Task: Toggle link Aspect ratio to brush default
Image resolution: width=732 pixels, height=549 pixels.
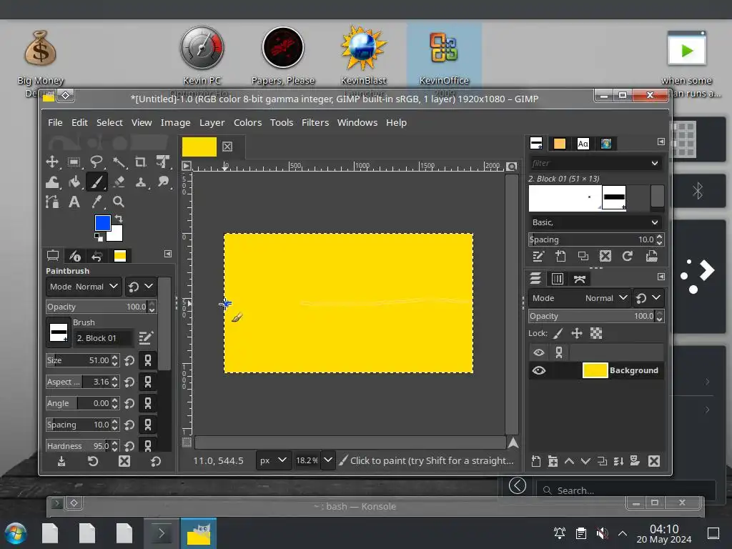Action: pos(147,382)
